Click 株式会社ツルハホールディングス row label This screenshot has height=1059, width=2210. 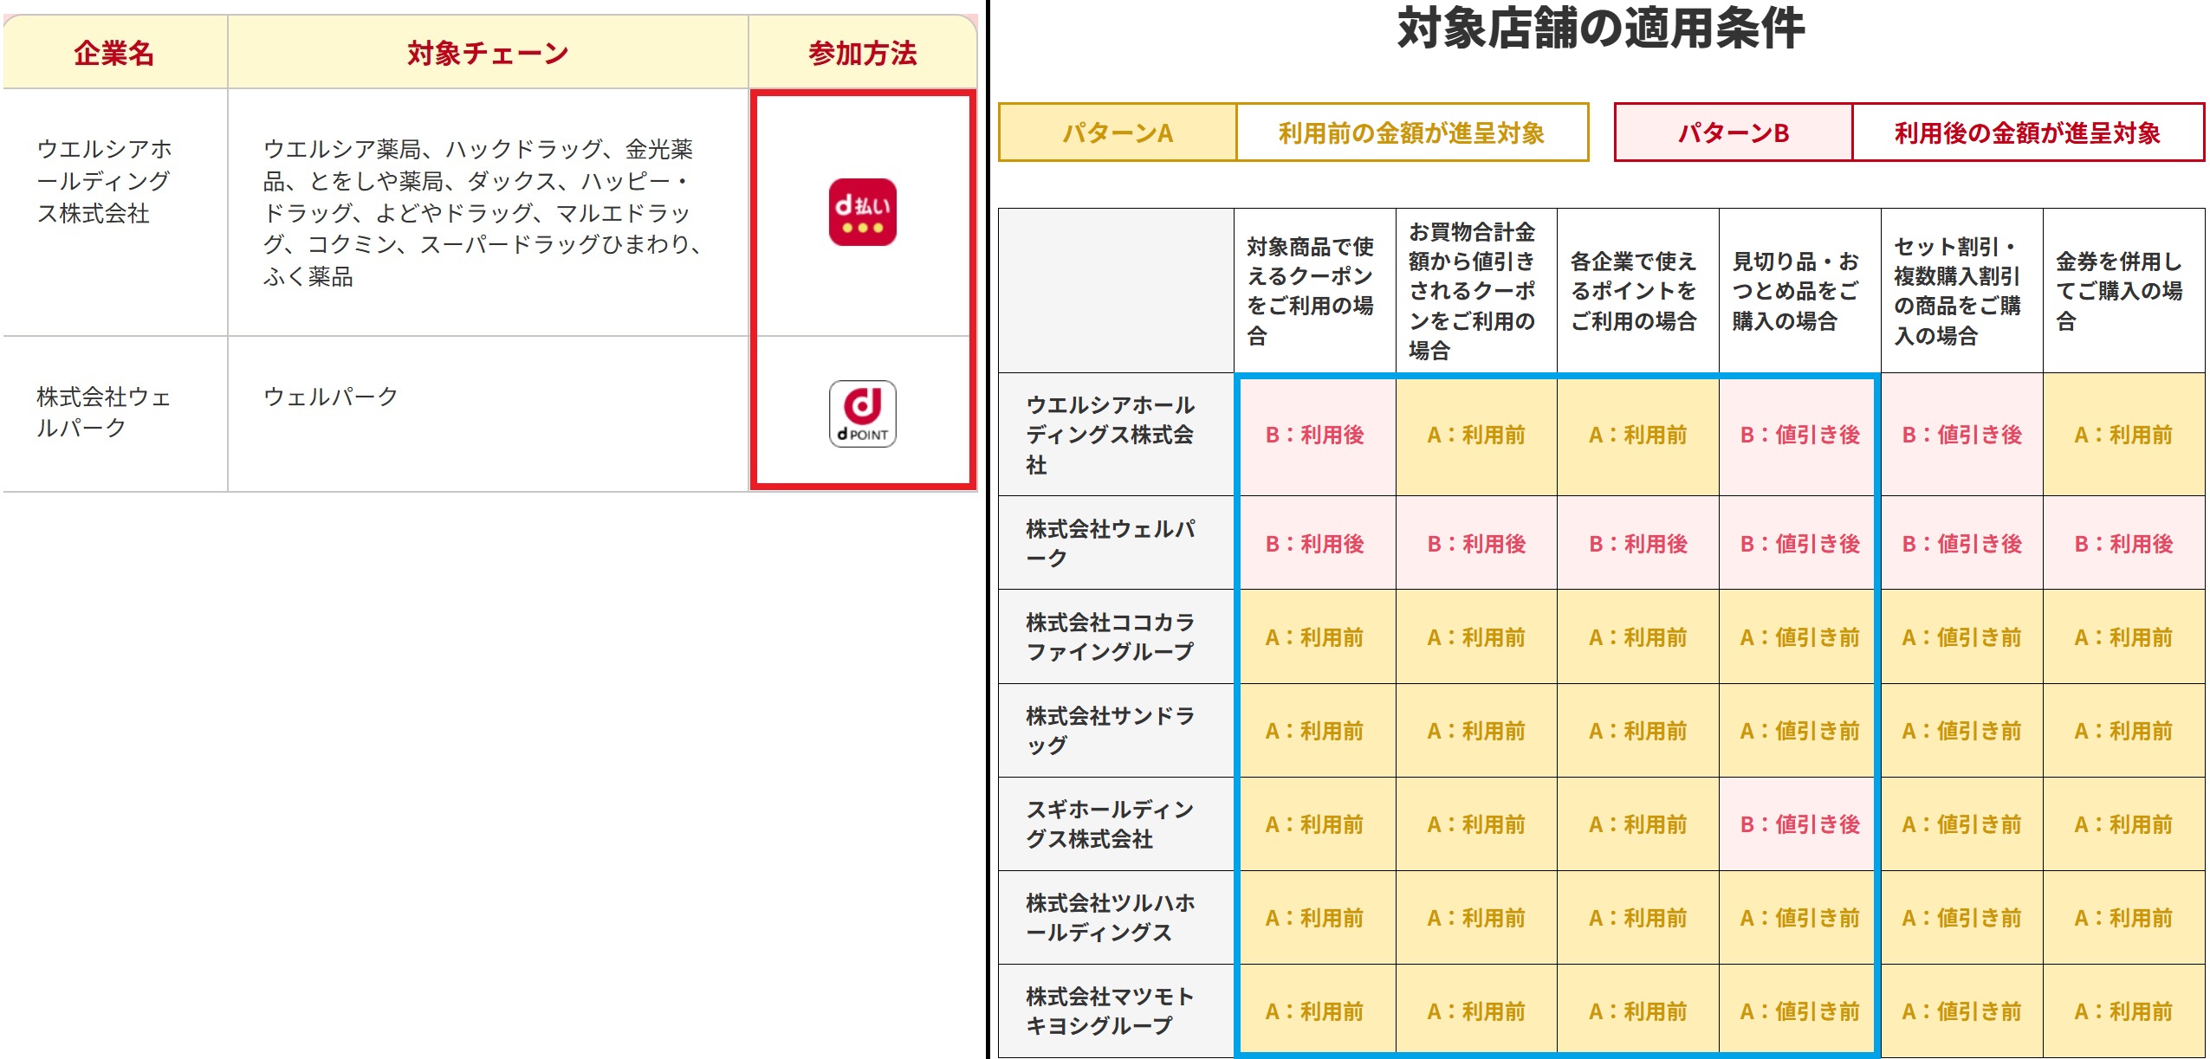pos(1110,917)
